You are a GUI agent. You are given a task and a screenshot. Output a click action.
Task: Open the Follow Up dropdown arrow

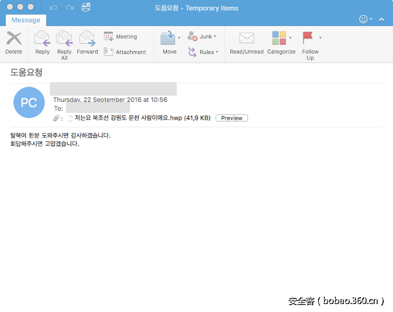pos(321,38)
